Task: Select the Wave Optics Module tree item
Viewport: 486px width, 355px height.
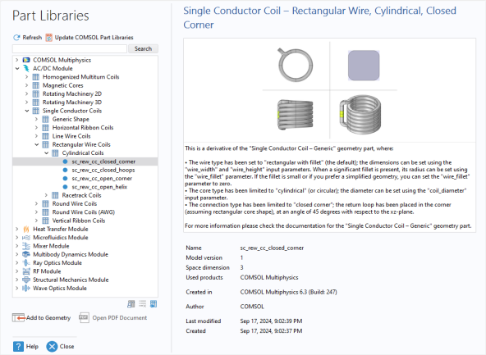Action: (60, 288)
